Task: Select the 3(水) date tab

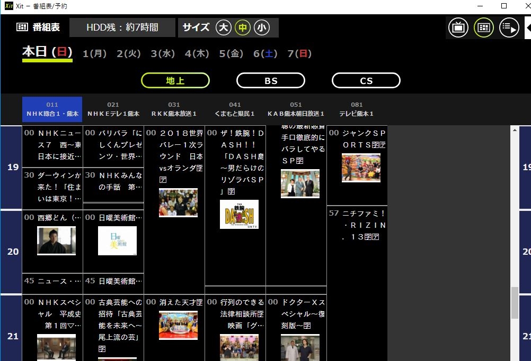Action: coord(163,53)
